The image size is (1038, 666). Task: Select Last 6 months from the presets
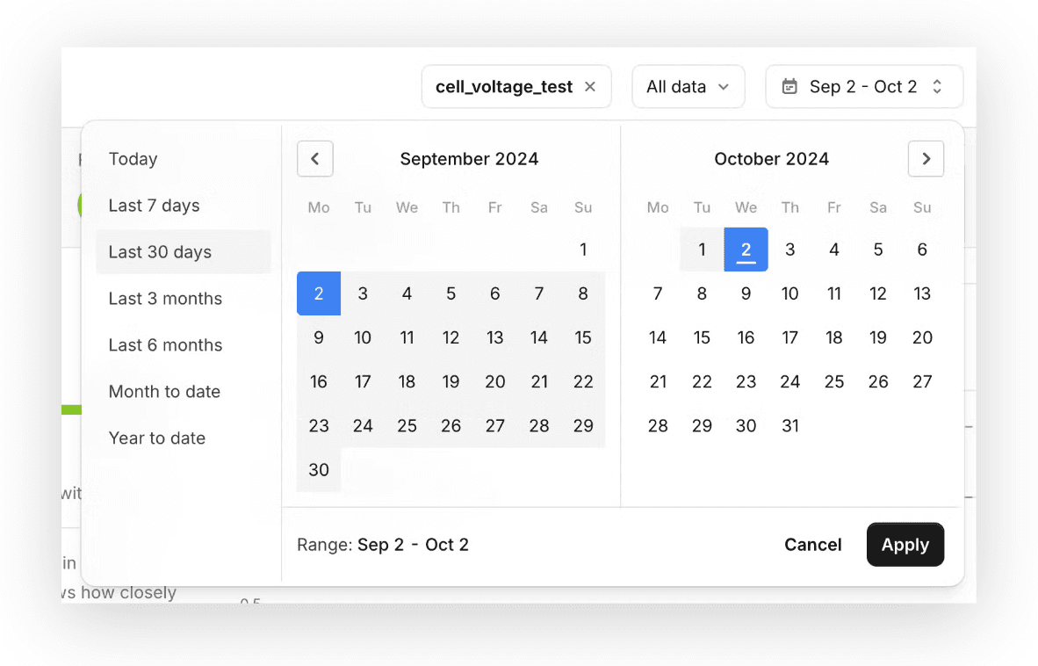pos(165,344)
